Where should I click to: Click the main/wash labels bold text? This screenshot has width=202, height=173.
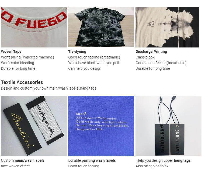click(x=30, y=160)
